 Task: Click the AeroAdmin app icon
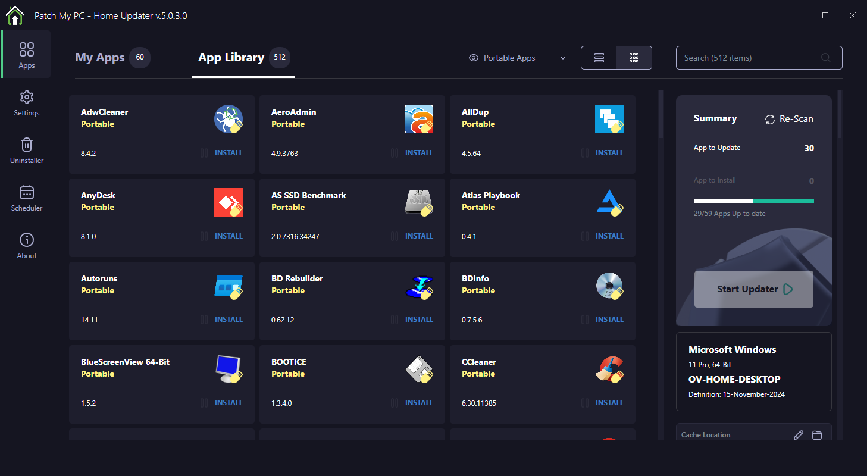pyautogui.click(x=419, y=119)
